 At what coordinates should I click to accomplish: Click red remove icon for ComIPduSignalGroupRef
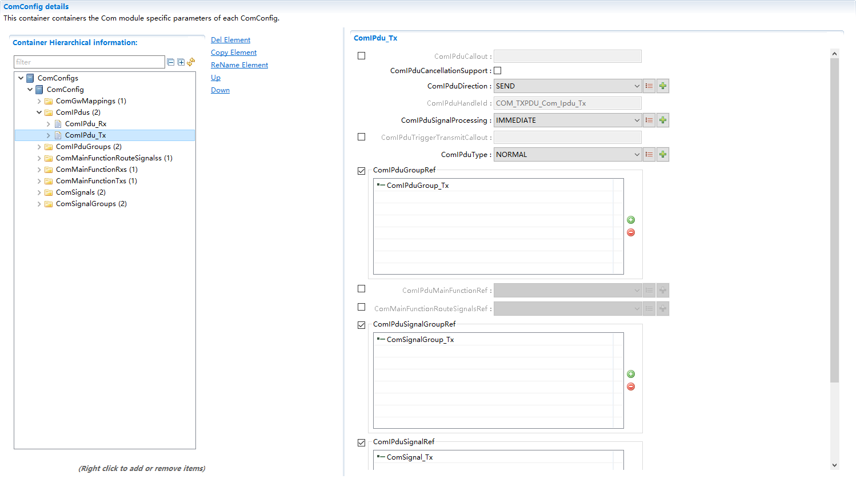click(x=631, y=387)
